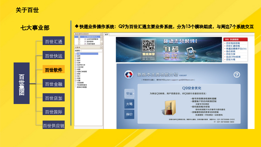The height and width of the screenshot is (147, 261).
Task: Click the chain-link icon beside 快速链接
Action: 227,40
